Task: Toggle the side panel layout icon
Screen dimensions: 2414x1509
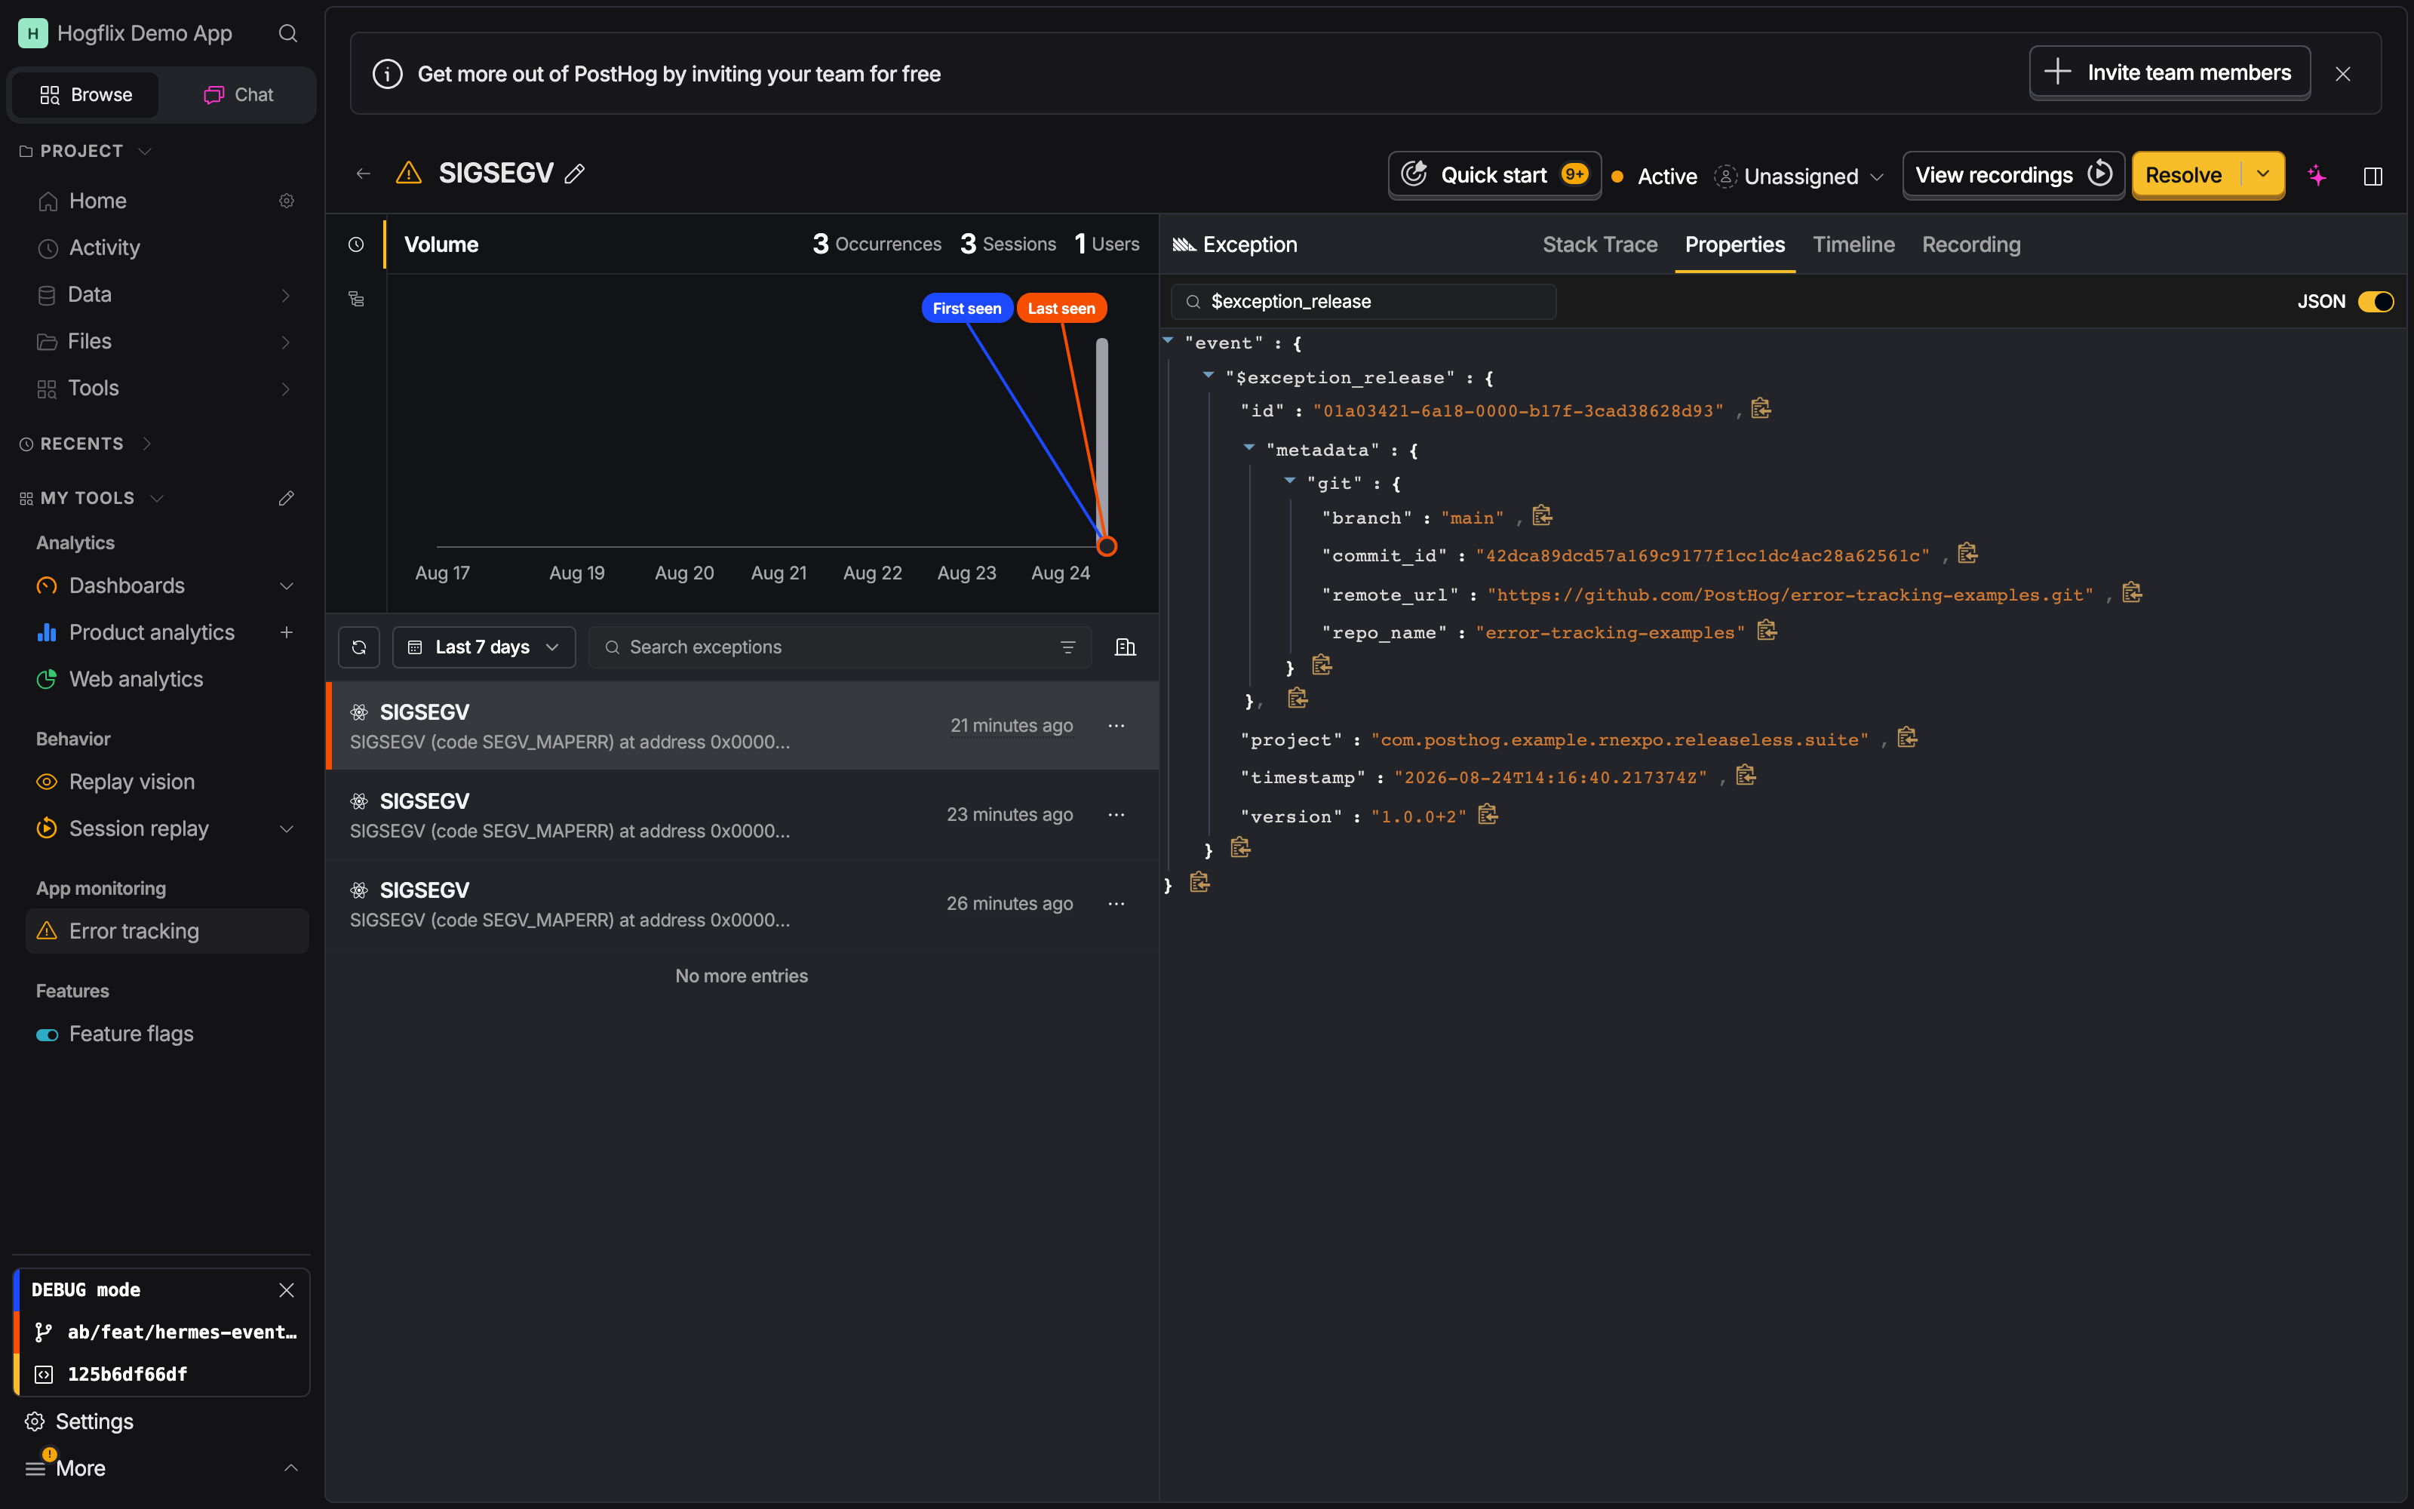Action: [x=2373, y=176]
